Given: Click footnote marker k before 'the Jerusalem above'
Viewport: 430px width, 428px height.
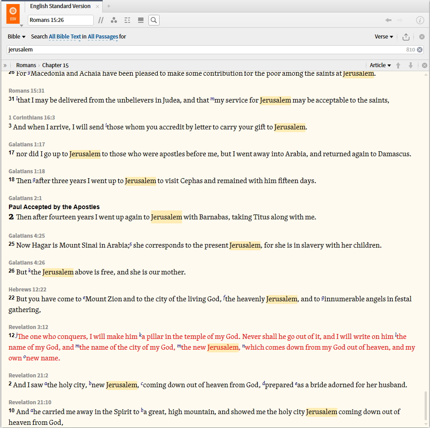Looking at the screenshot, I should (30, 270).
